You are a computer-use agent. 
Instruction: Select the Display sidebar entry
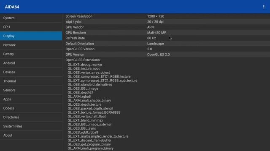31,36
